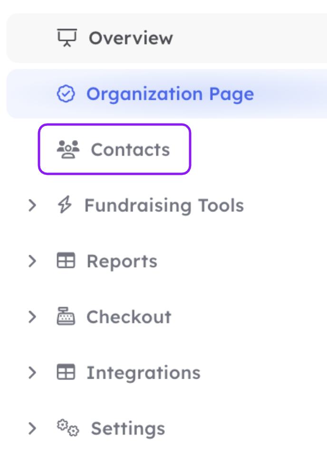327x458 pixels.
Task: Go to Fundraising Tools label
Action: pos(164,206)
